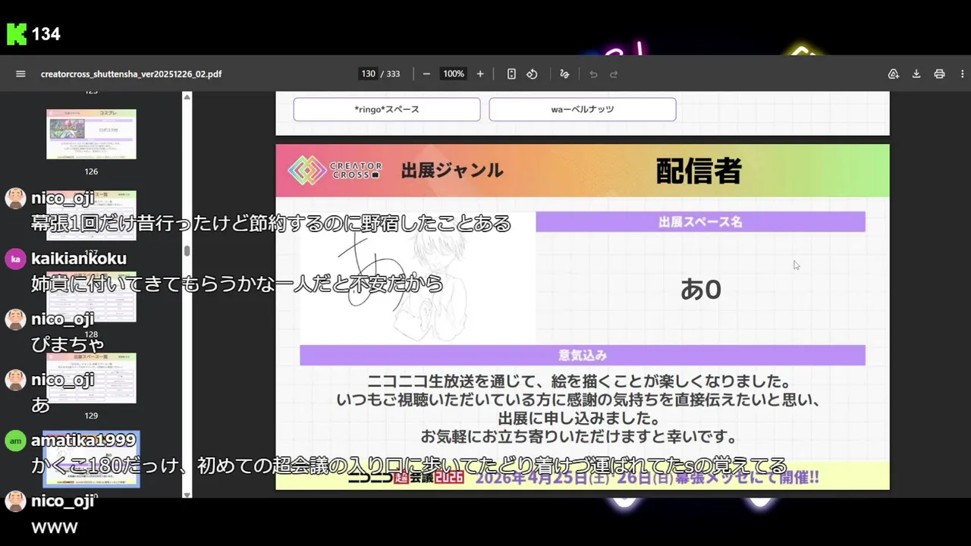Edit the 100% zoom level field
Image resolution: width=971 pixels, height=546 pixels.
pos(454,74)
